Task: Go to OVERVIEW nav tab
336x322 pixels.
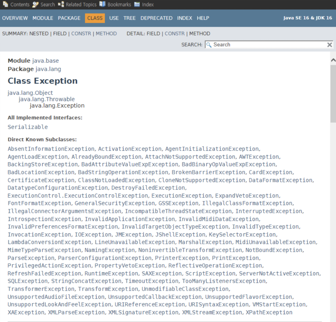Action: [15, 18]
